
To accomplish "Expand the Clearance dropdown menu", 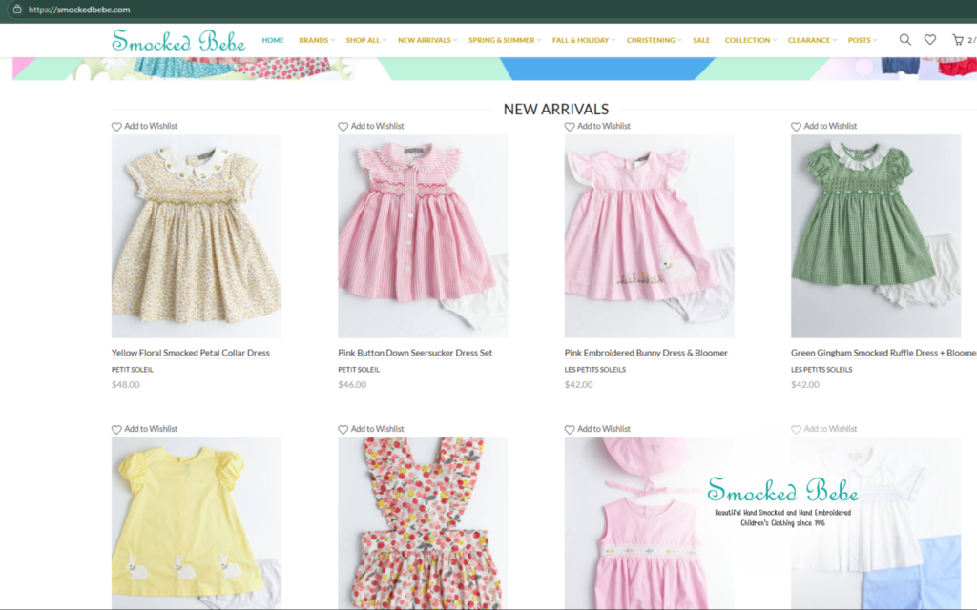I will pos(812,40).
